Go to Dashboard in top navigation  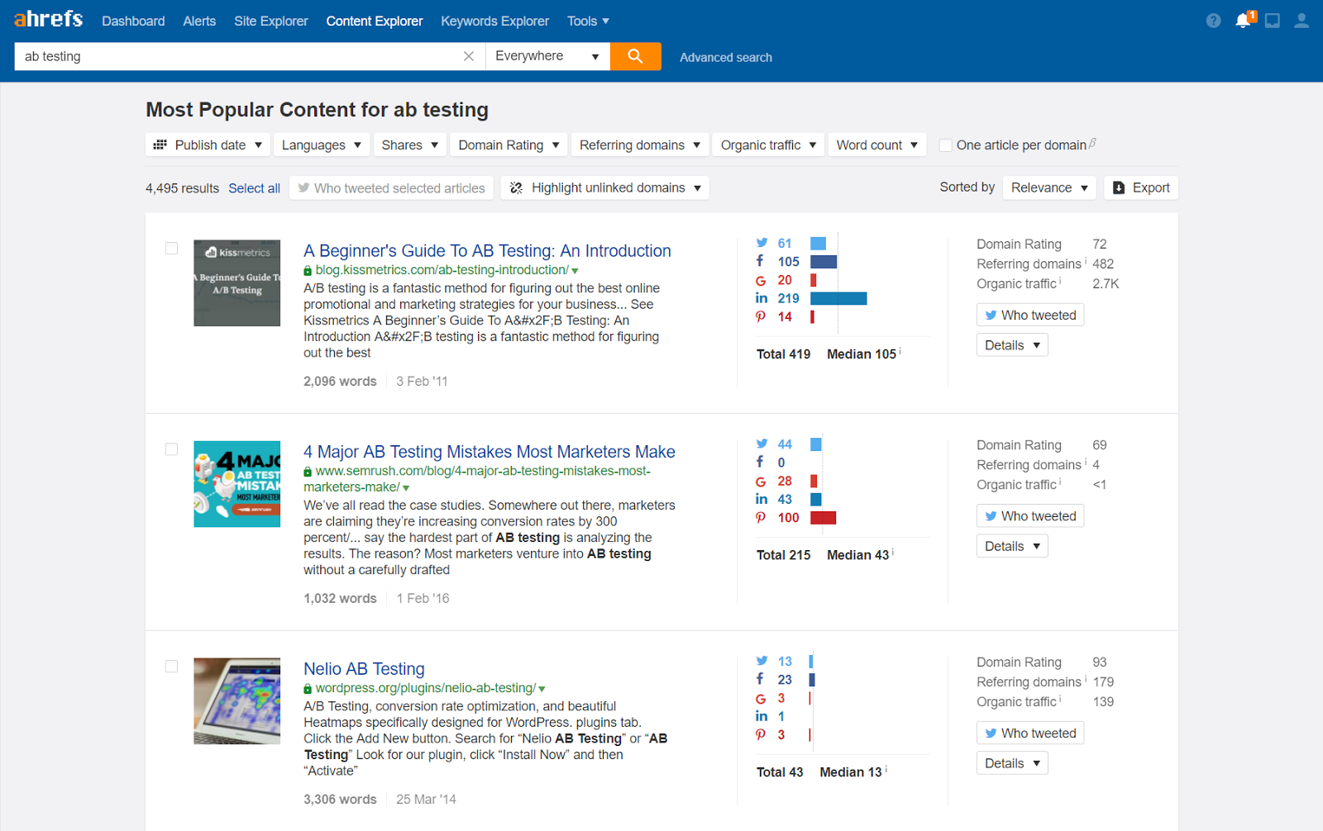click(133, 21)
